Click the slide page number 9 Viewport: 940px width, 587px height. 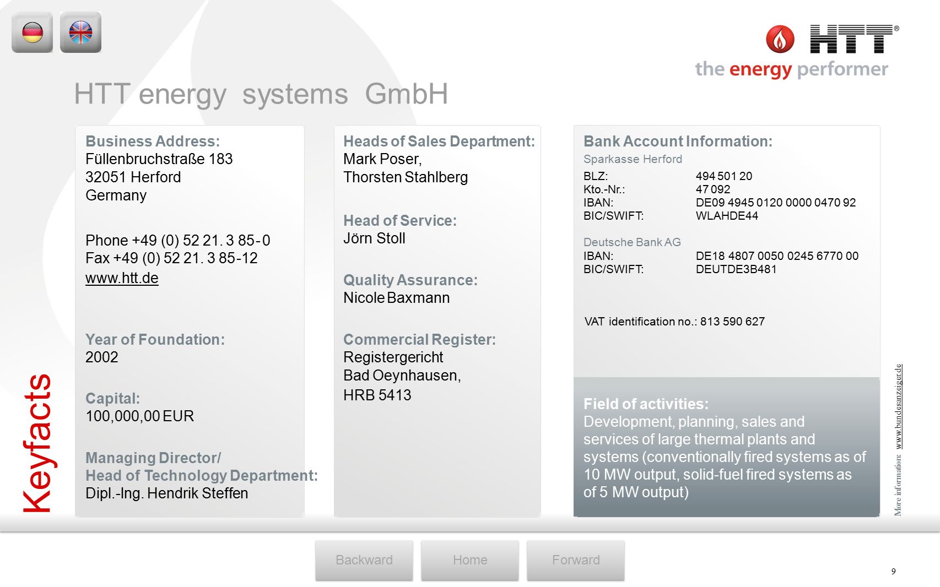pos(894,572)
